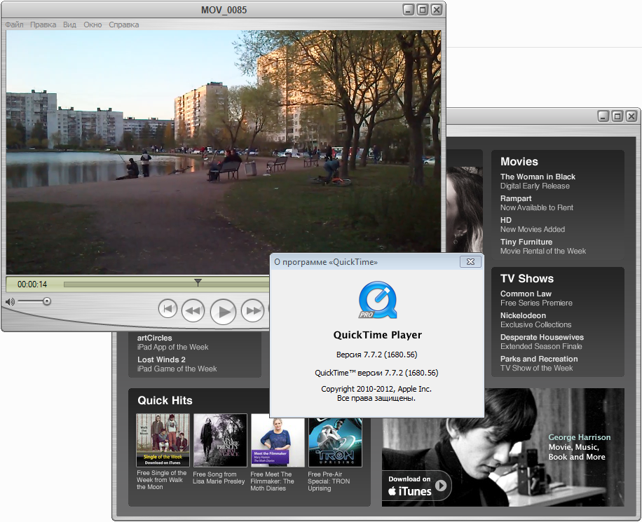Open the Tiny Furniture rental link

(x=543, y=246)
